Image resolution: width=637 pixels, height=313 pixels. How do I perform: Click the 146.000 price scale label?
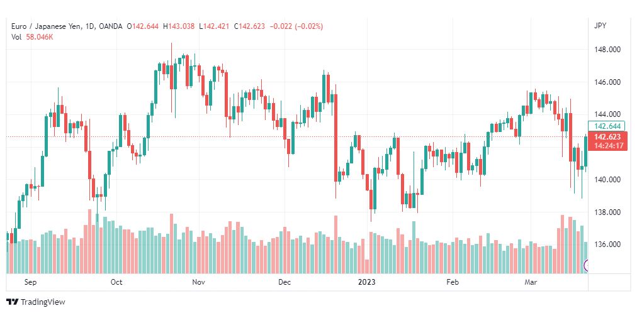pyautogui.click(x=608, y=82)
